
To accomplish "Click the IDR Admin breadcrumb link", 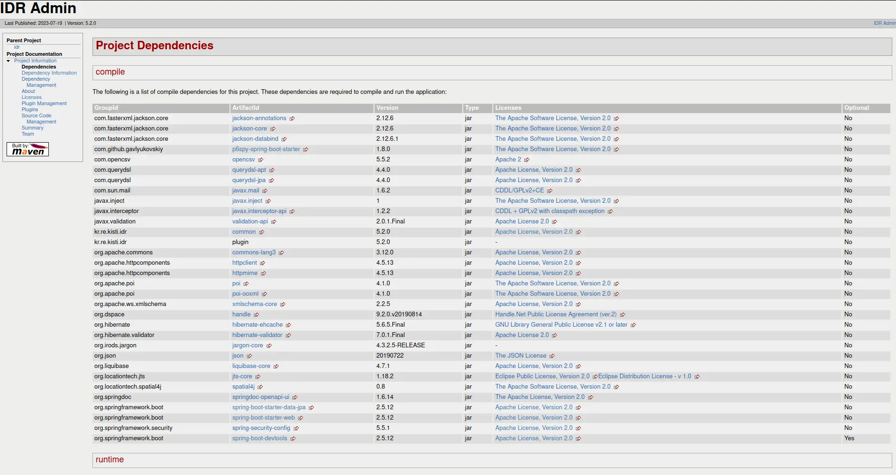I will [x=884, y=23].
